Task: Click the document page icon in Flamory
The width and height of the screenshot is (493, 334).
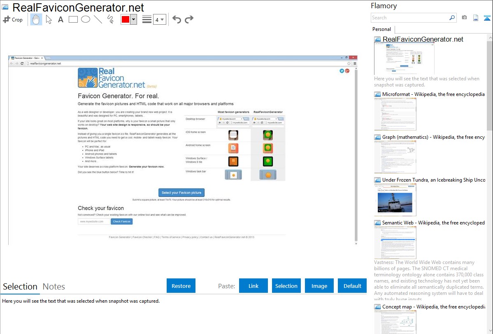Action: click(476, 18)
